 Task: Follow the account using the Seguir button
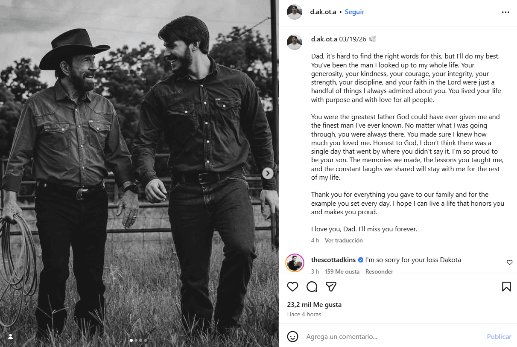point(354,12)
